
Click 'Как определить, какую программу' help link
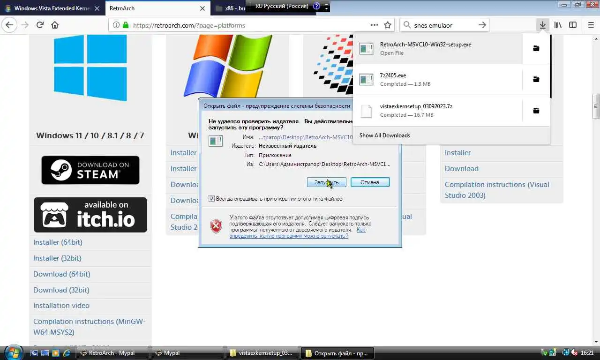[x=297, y=233]
